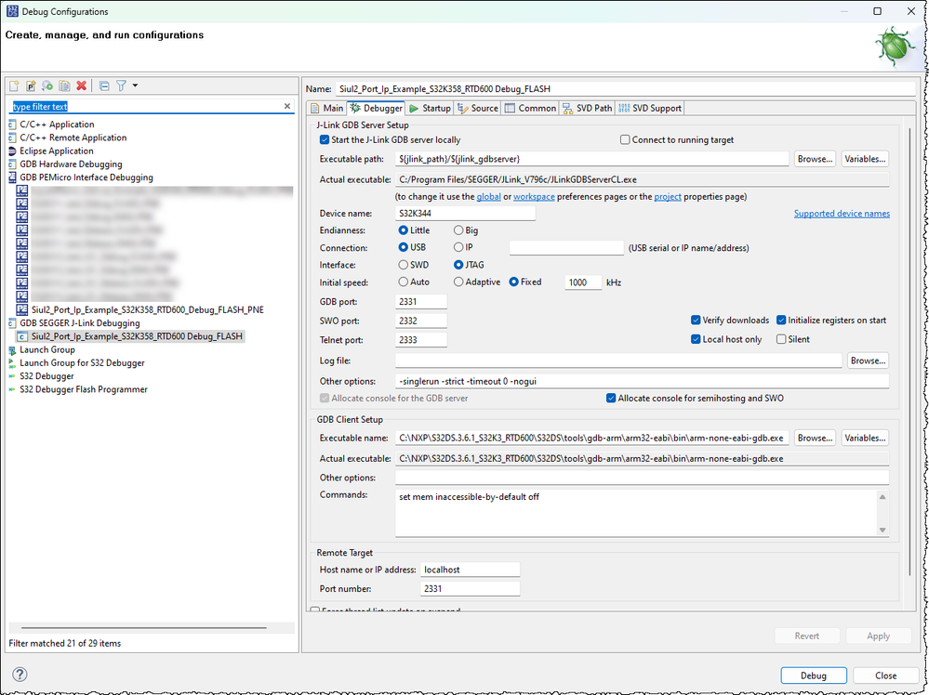Open the project properties link

tap(668, 197)
